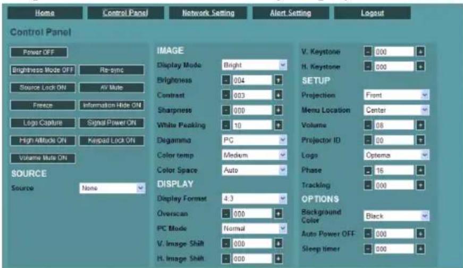Viewport: 463px width, 268px height.
Task: Click the Logout tab
Action: tap(372, 13)
